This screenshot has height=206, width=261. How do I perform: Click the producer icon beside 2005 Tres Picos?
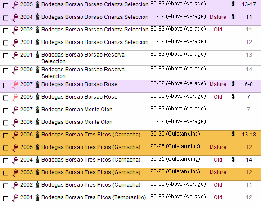pyautogui.click(x=37, y=147)
